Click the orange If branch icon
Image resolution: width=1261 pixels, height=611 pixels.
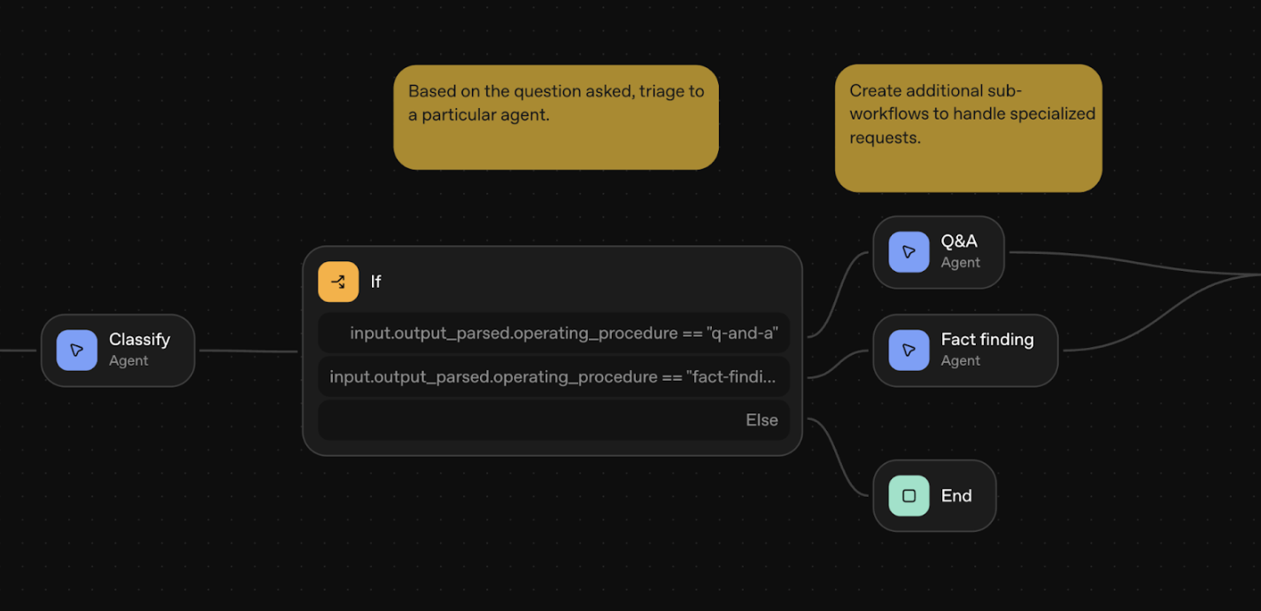click(338, 282)
